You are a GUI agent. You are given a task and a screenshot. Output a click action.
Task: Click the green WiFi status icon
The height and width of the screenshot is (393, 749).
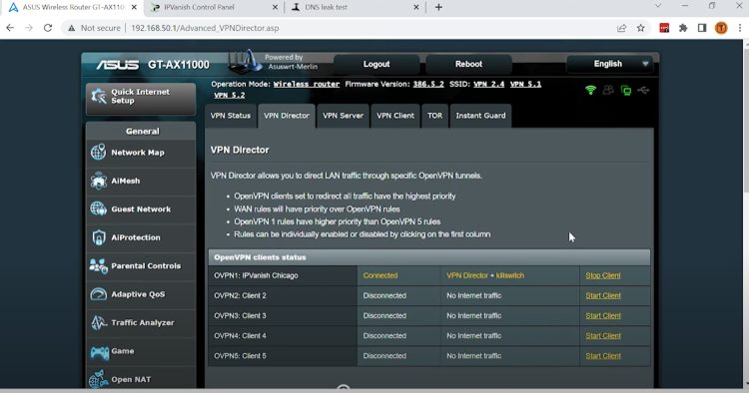click(590, 90)
